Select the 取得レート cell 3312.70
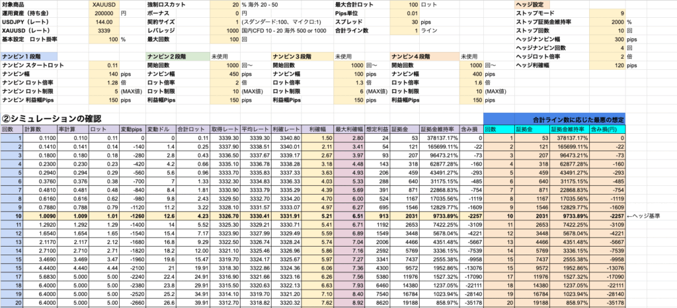The height and width of the screenshot is (308, 677). [x=225, y=303]
